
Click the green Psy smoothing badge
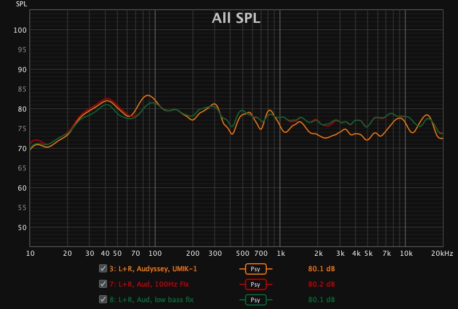[255, 299]
